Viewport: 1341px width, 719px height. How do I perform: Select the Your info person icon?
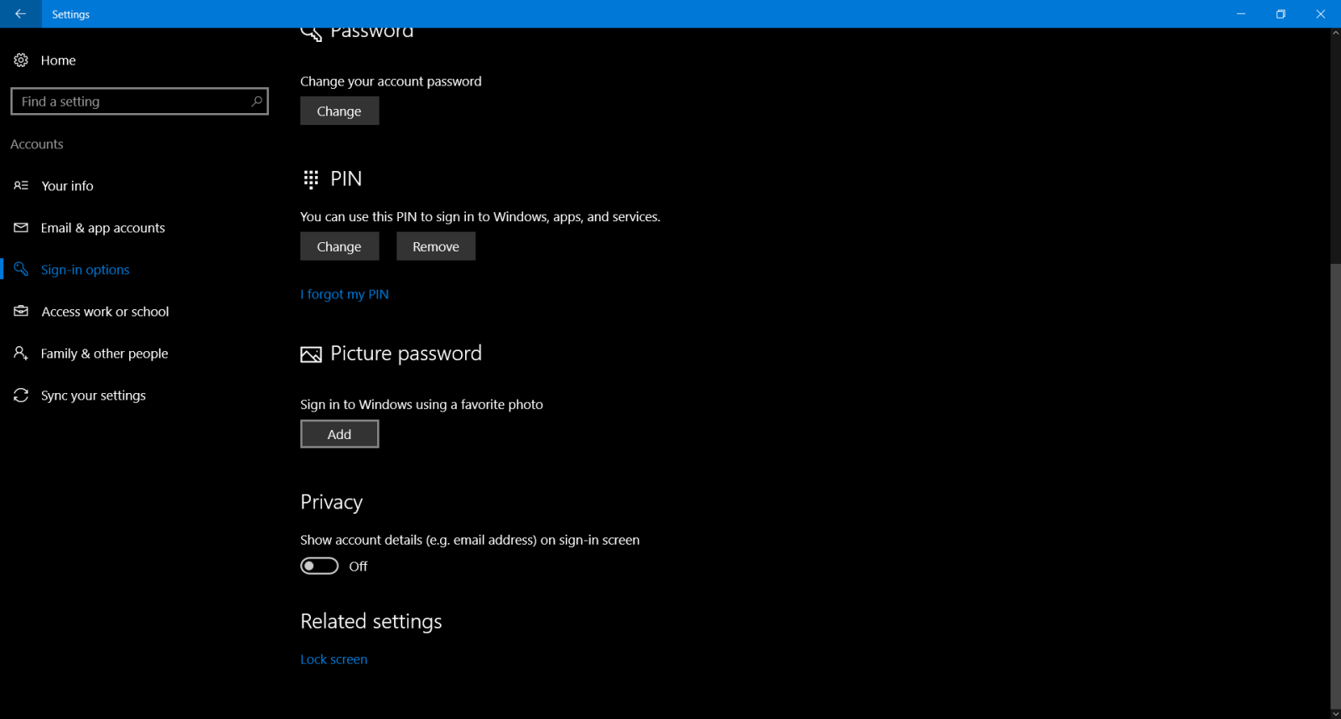[20, 185]
